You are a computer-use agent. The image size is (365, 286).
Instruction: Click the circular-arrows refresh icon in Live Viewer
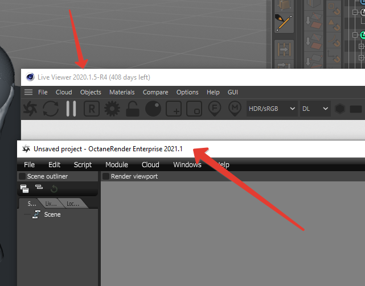tap(51, 109)
